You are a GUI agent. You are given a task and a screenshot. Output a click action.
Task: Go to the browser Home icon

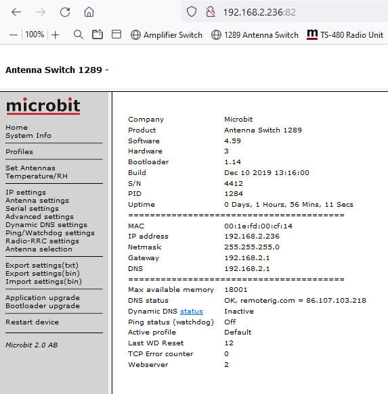[89, 12]
